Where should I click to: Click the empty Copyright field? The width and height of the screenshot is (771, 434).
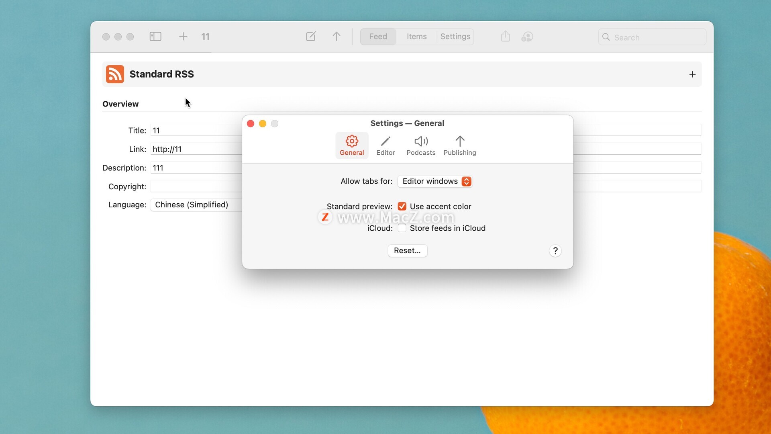(196, 186)
